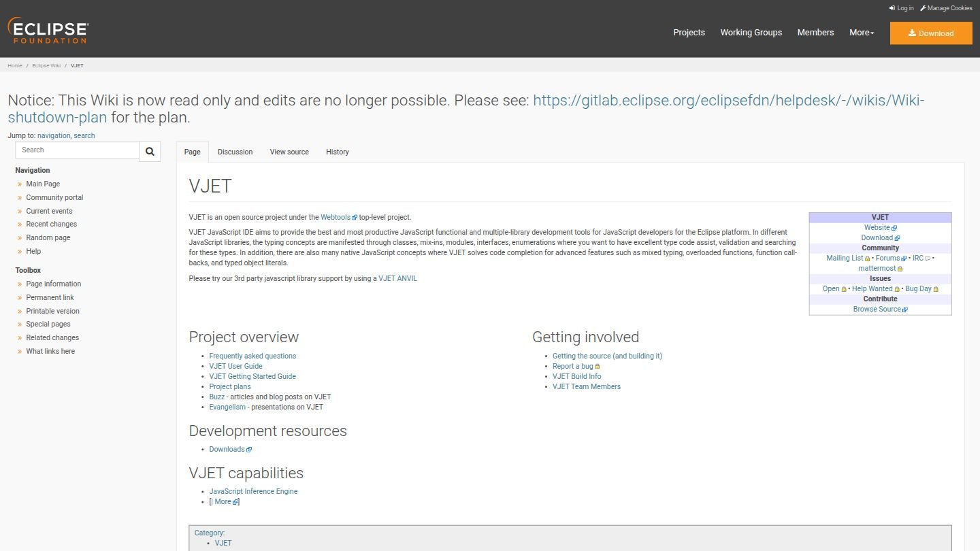Go to Main Page in navigation
The height and width of the screenshot is (551, 980).
(43, 184)
